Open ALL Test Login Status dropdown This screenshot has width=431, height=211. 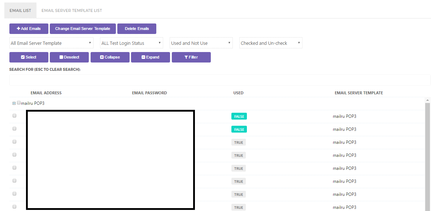pyautogui.click(x=131, y=43)
